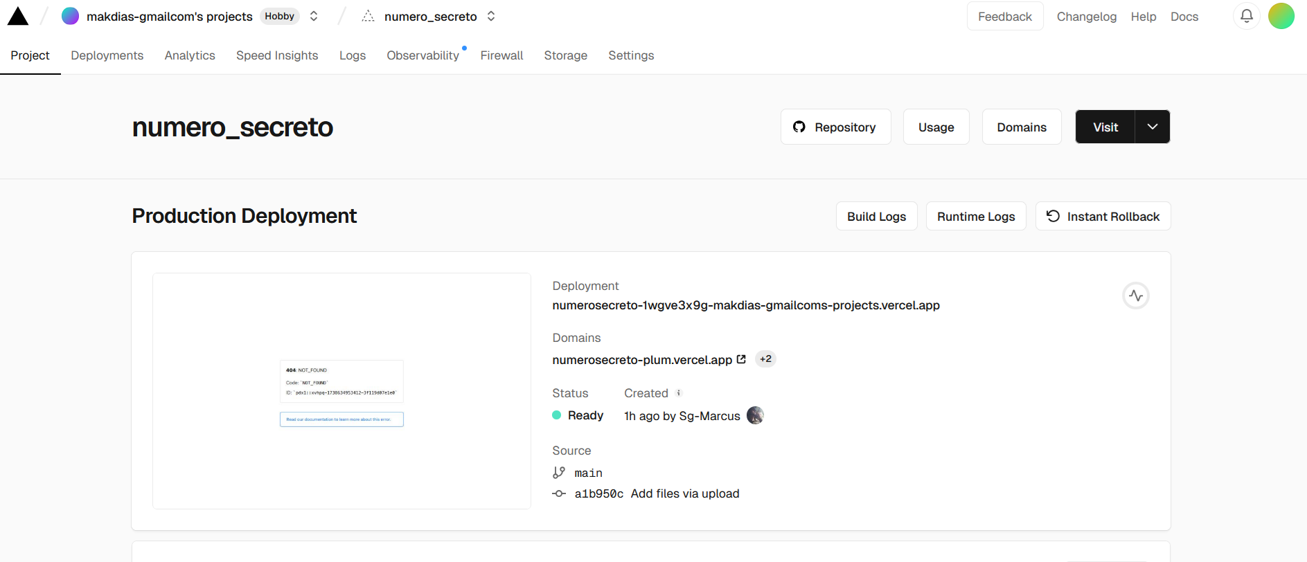
Task: Click the deployment preview thumbnail
Action: coord(341,391)
